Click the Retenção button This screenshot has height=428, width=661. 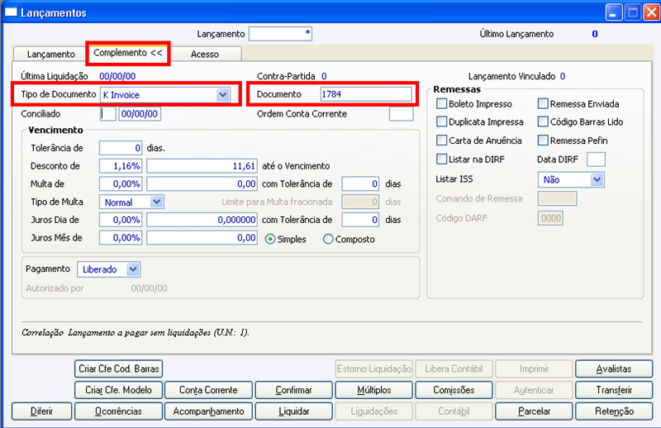point(614,411)
